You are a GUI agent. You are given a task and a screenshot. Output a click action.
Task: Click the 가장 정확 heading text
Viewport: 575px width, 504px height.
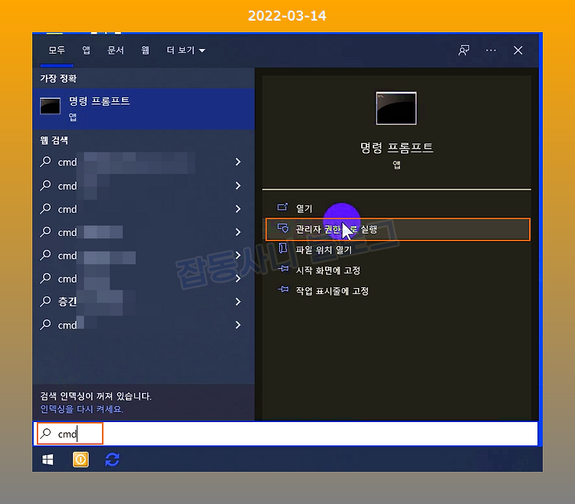58,78
